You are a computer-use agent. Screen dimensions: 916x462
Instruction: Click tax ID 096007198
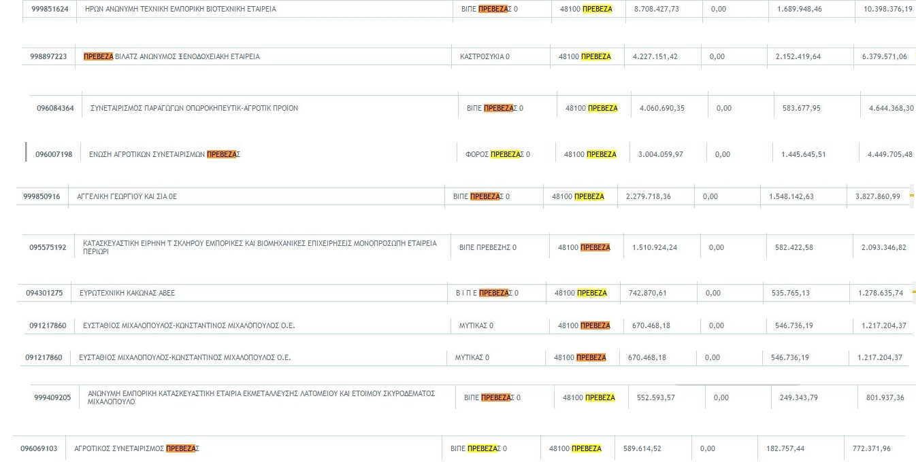point(54,154)
